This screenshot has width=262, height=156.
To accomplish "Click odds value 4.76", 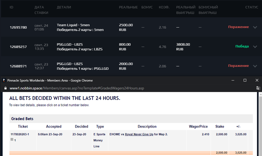I will pos(162,47).
